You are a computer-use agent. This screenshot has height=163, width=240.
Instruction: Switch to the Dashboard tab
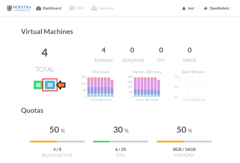point(52,8)
